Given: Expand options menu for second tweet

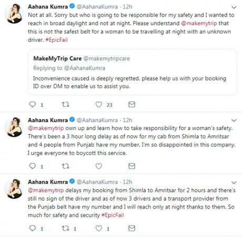Looking at the screenshot, I should click(234, 121).
